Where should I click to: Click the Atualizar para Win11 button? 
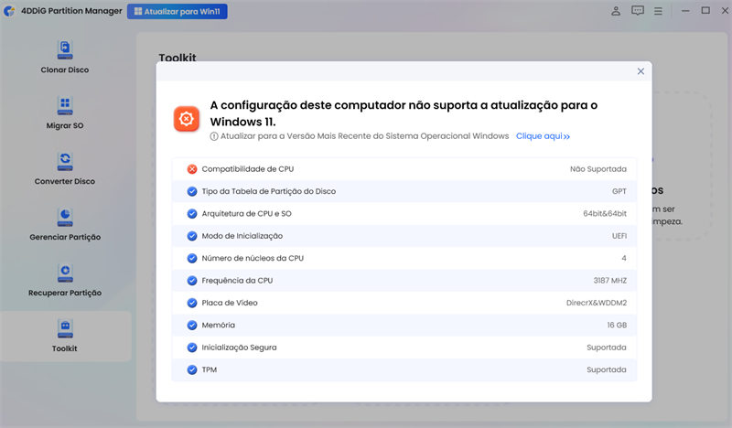tap(178, 12)
